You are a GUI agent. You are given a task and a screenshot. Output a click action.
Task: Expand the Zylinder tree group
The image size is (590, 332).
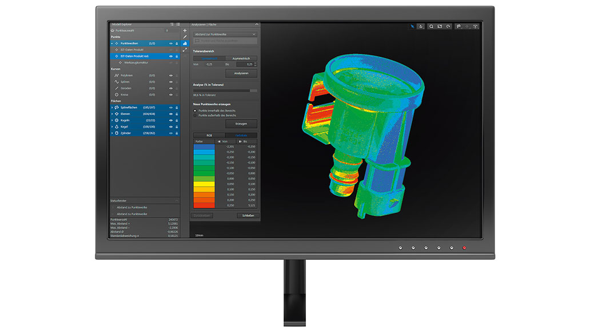[111, 133]
